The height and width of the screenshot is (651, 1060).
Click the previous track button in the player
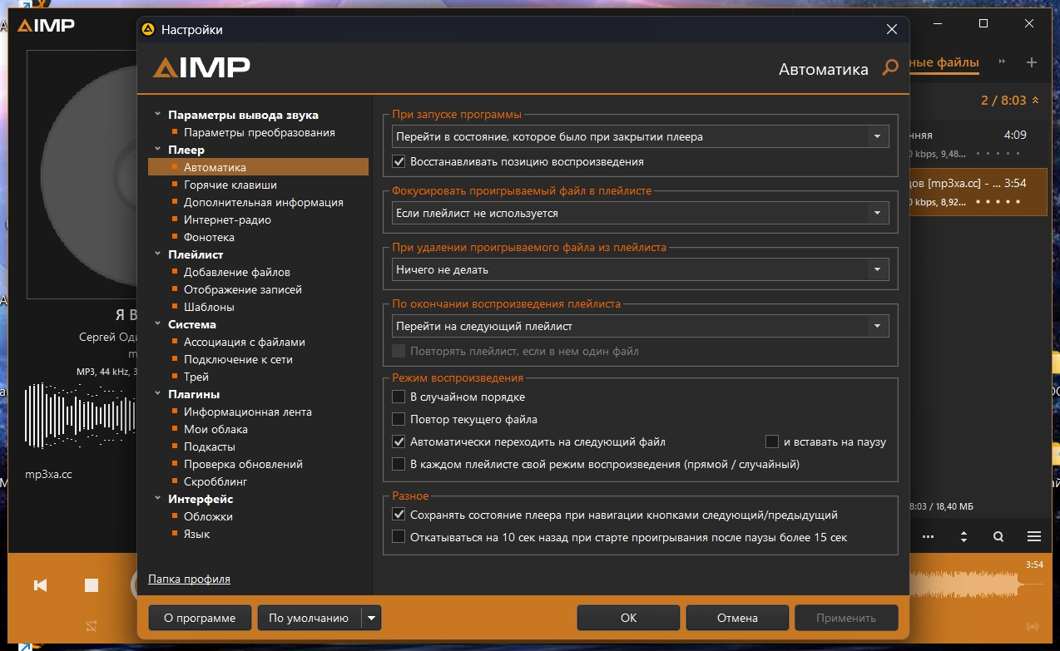[x=40, y=585]
